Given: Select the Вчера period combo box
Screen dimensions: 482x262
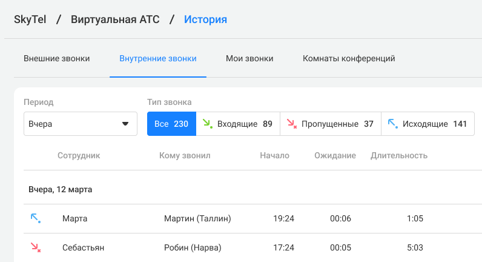Looking at the screenshot, I should point(81,124).
